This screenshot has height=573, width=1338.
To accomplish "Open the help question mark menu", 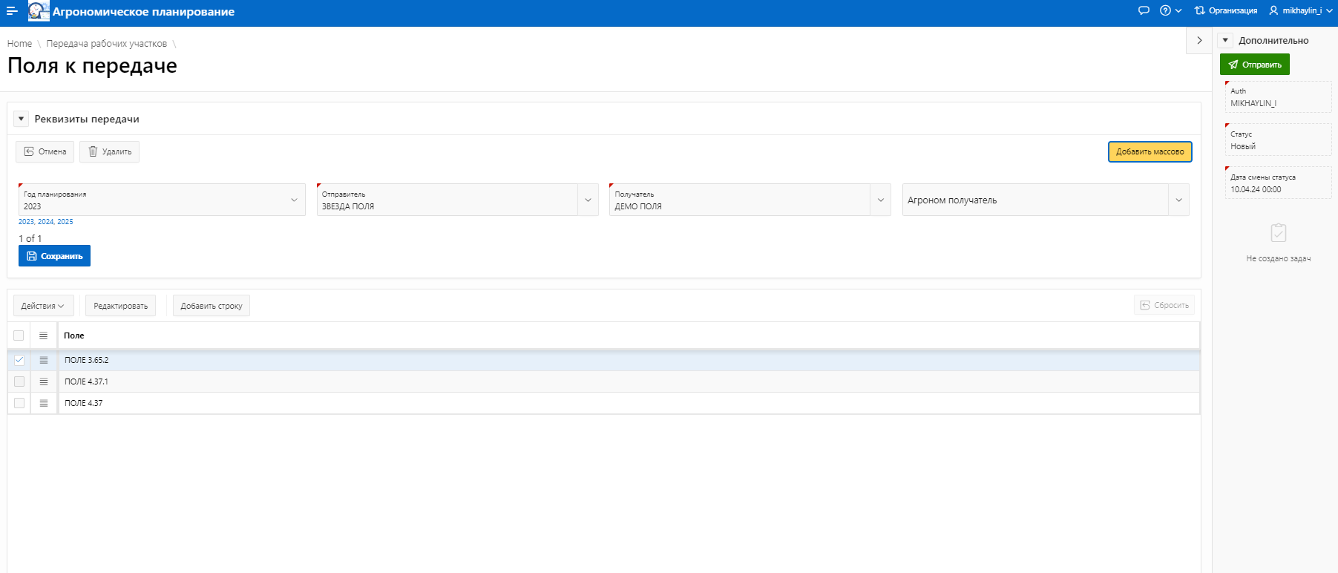I will 1170,10.
